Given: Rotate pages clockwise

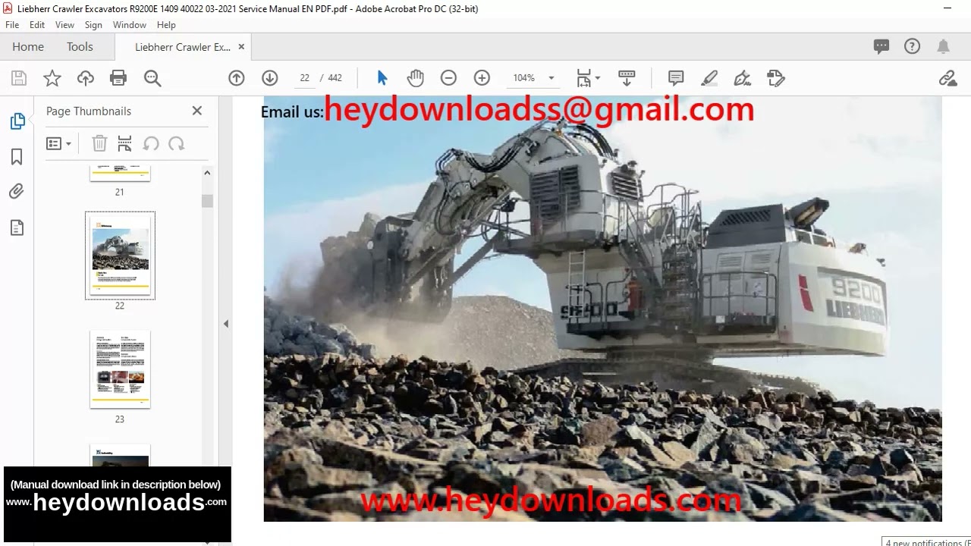Looking at the screenshot, I should click(176, 143).
